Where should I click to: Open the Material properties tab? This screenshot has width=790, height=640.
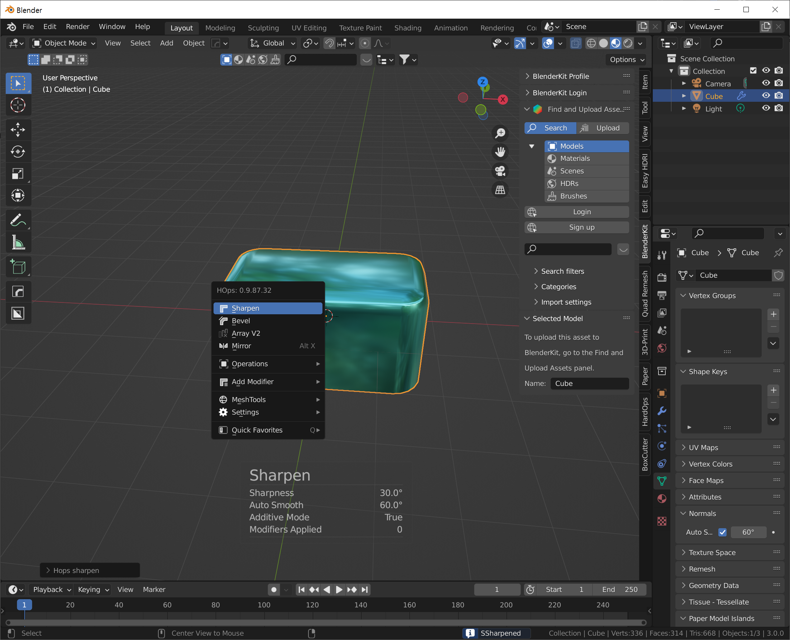(662, 498)
